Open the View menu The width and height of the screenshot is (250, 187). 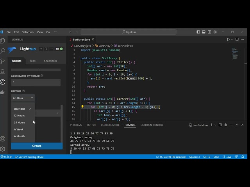40,32
